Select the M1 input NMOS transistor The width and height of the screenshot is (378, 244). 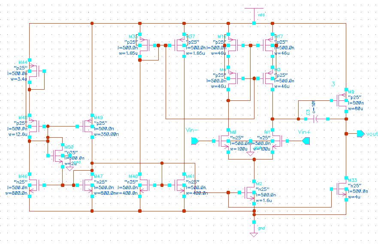pos(279,141)
